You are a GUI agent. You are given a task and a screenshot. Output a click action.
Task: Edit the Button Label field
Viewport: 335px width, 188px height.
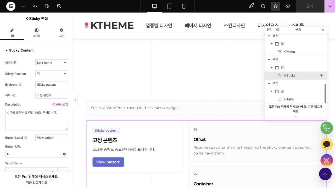coord(52,138)
